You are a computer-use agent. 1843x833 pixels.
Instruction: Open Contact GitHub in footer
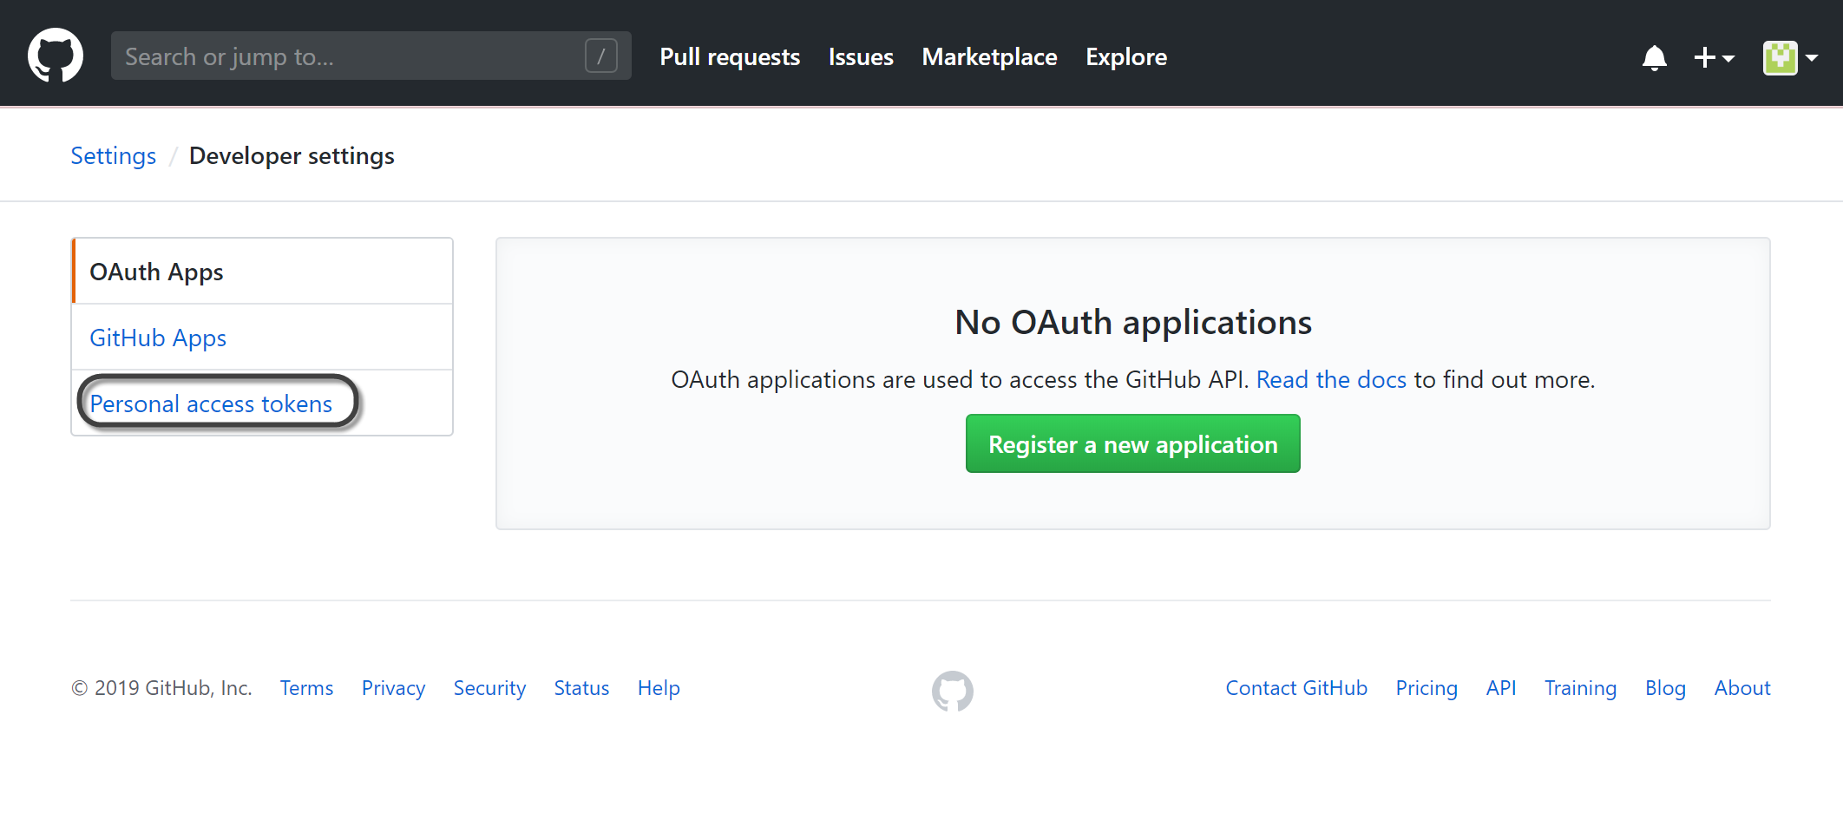pos(1296,688)
